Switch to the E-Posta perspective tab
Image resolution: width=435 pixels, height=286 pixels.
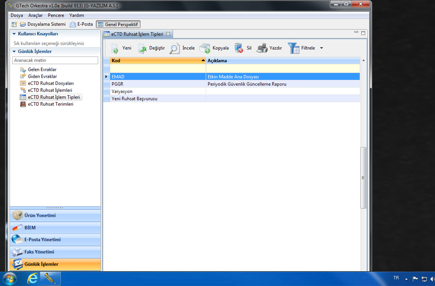click(81, 24)
